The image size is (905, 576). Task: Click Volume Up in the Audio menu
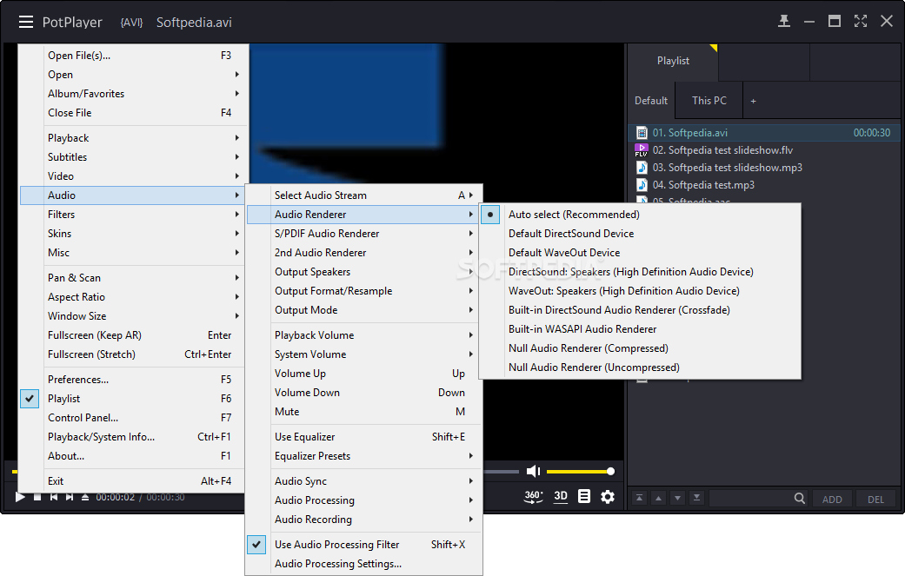click(x=363, y=374)
